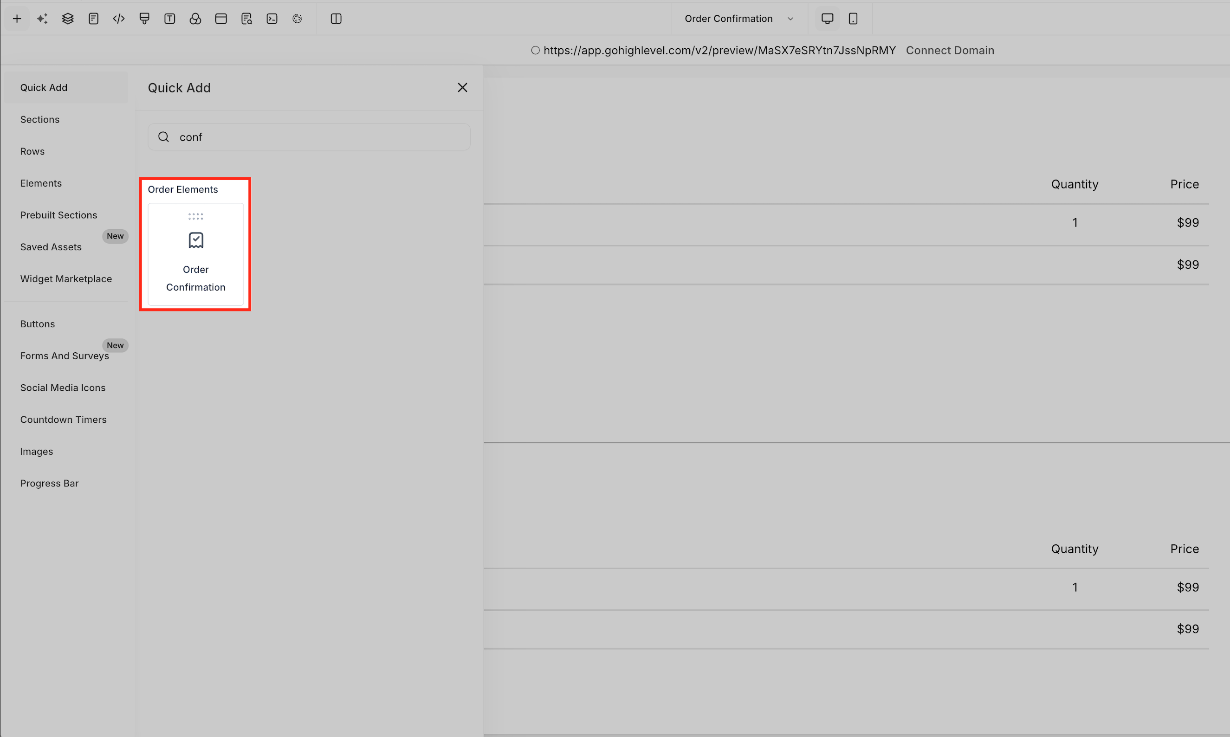Click the plus add-element icon
The width and height of the screenshot is (1230, 737).
pyautogui.click(x=17, y=19)
